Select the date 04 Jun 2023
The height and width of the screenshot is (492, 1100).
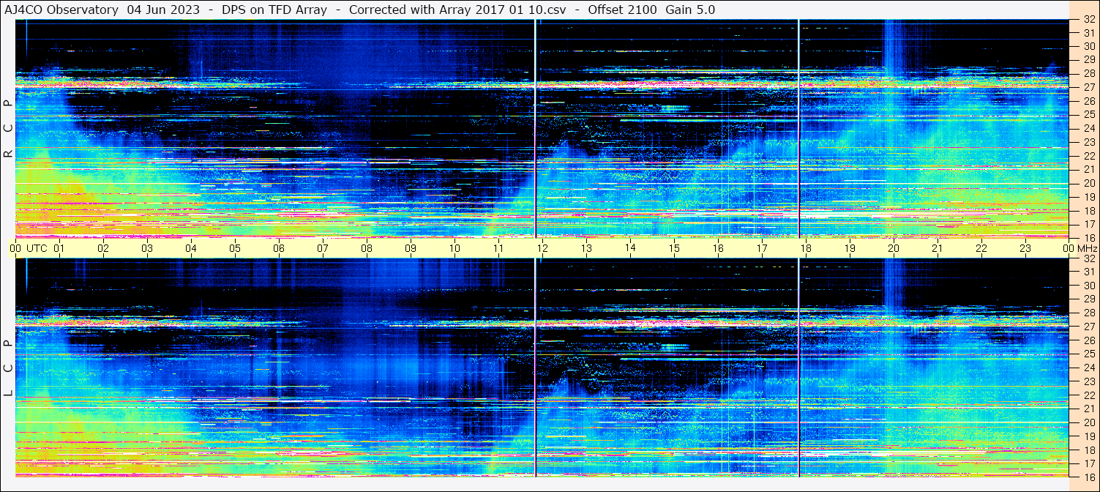tap(163, 10)
